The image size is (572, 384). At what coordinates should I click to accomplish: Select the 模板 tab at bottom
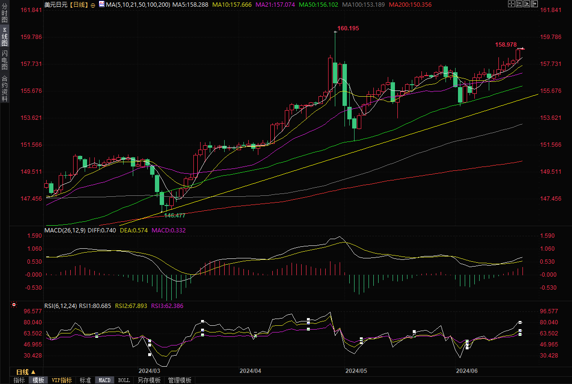click(38, 380)
